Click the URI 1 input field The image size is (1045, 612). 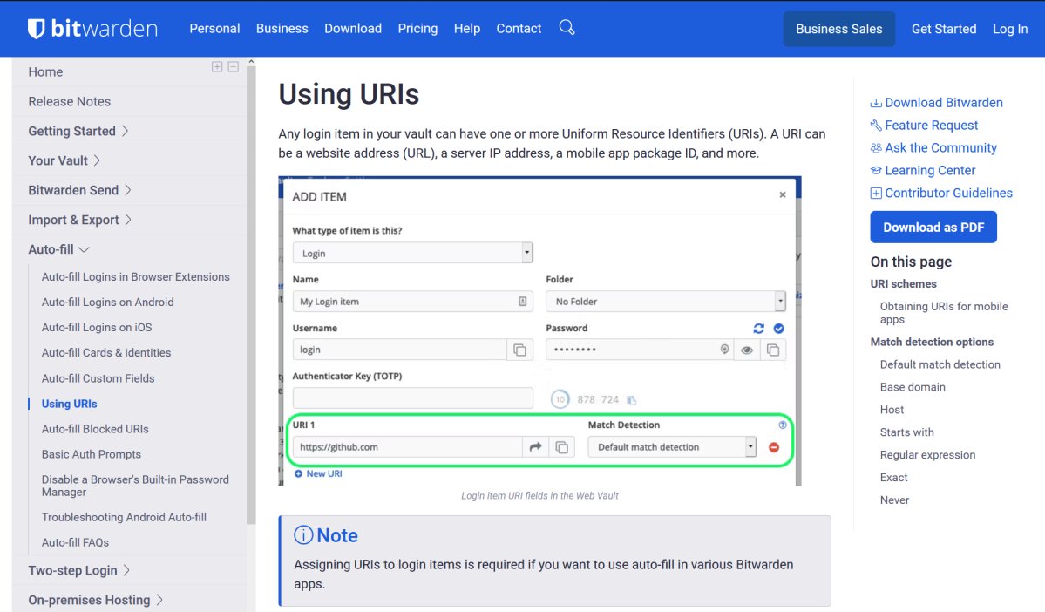407,447
